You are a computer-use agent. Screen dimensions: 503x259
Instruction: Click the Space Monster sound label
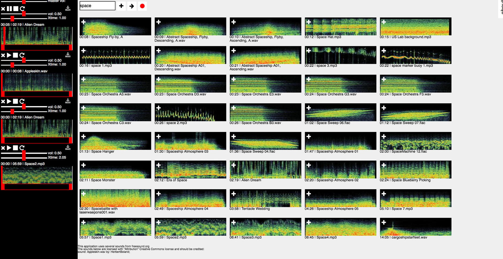(x=103, y=180)
